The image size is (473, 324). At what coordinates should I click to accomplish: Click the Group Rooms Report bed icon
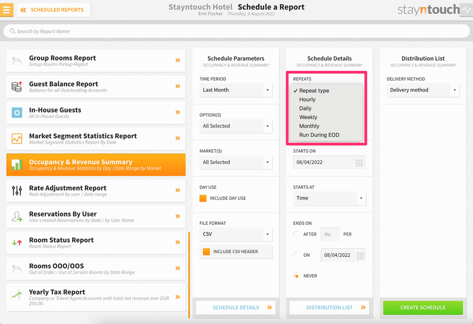(x=17, y=61)
